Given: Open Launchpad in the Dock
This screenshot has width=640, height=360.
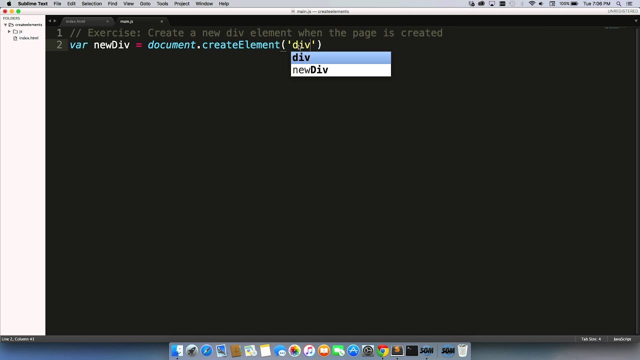Looking at the screenshot, I should click(192, 351).
